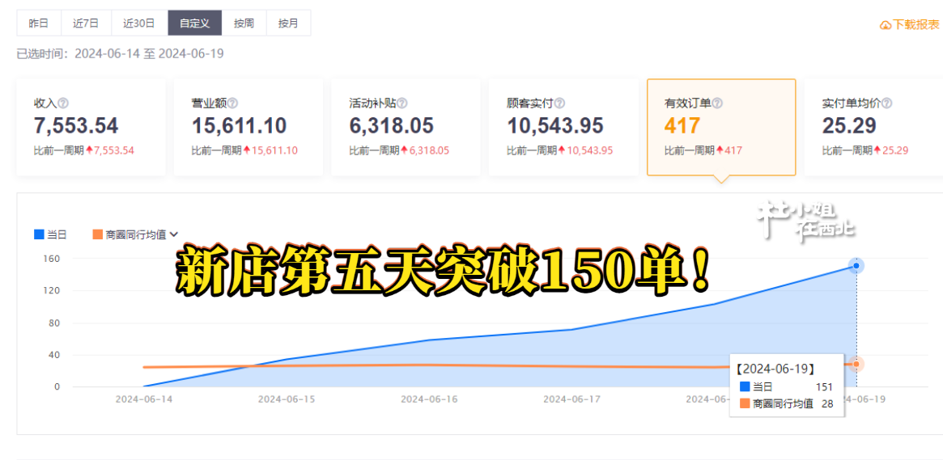The width and height of the screenshot is (943, 460).
Task: Click the blue 当日 legend swatch
Action: pos(39,234)
